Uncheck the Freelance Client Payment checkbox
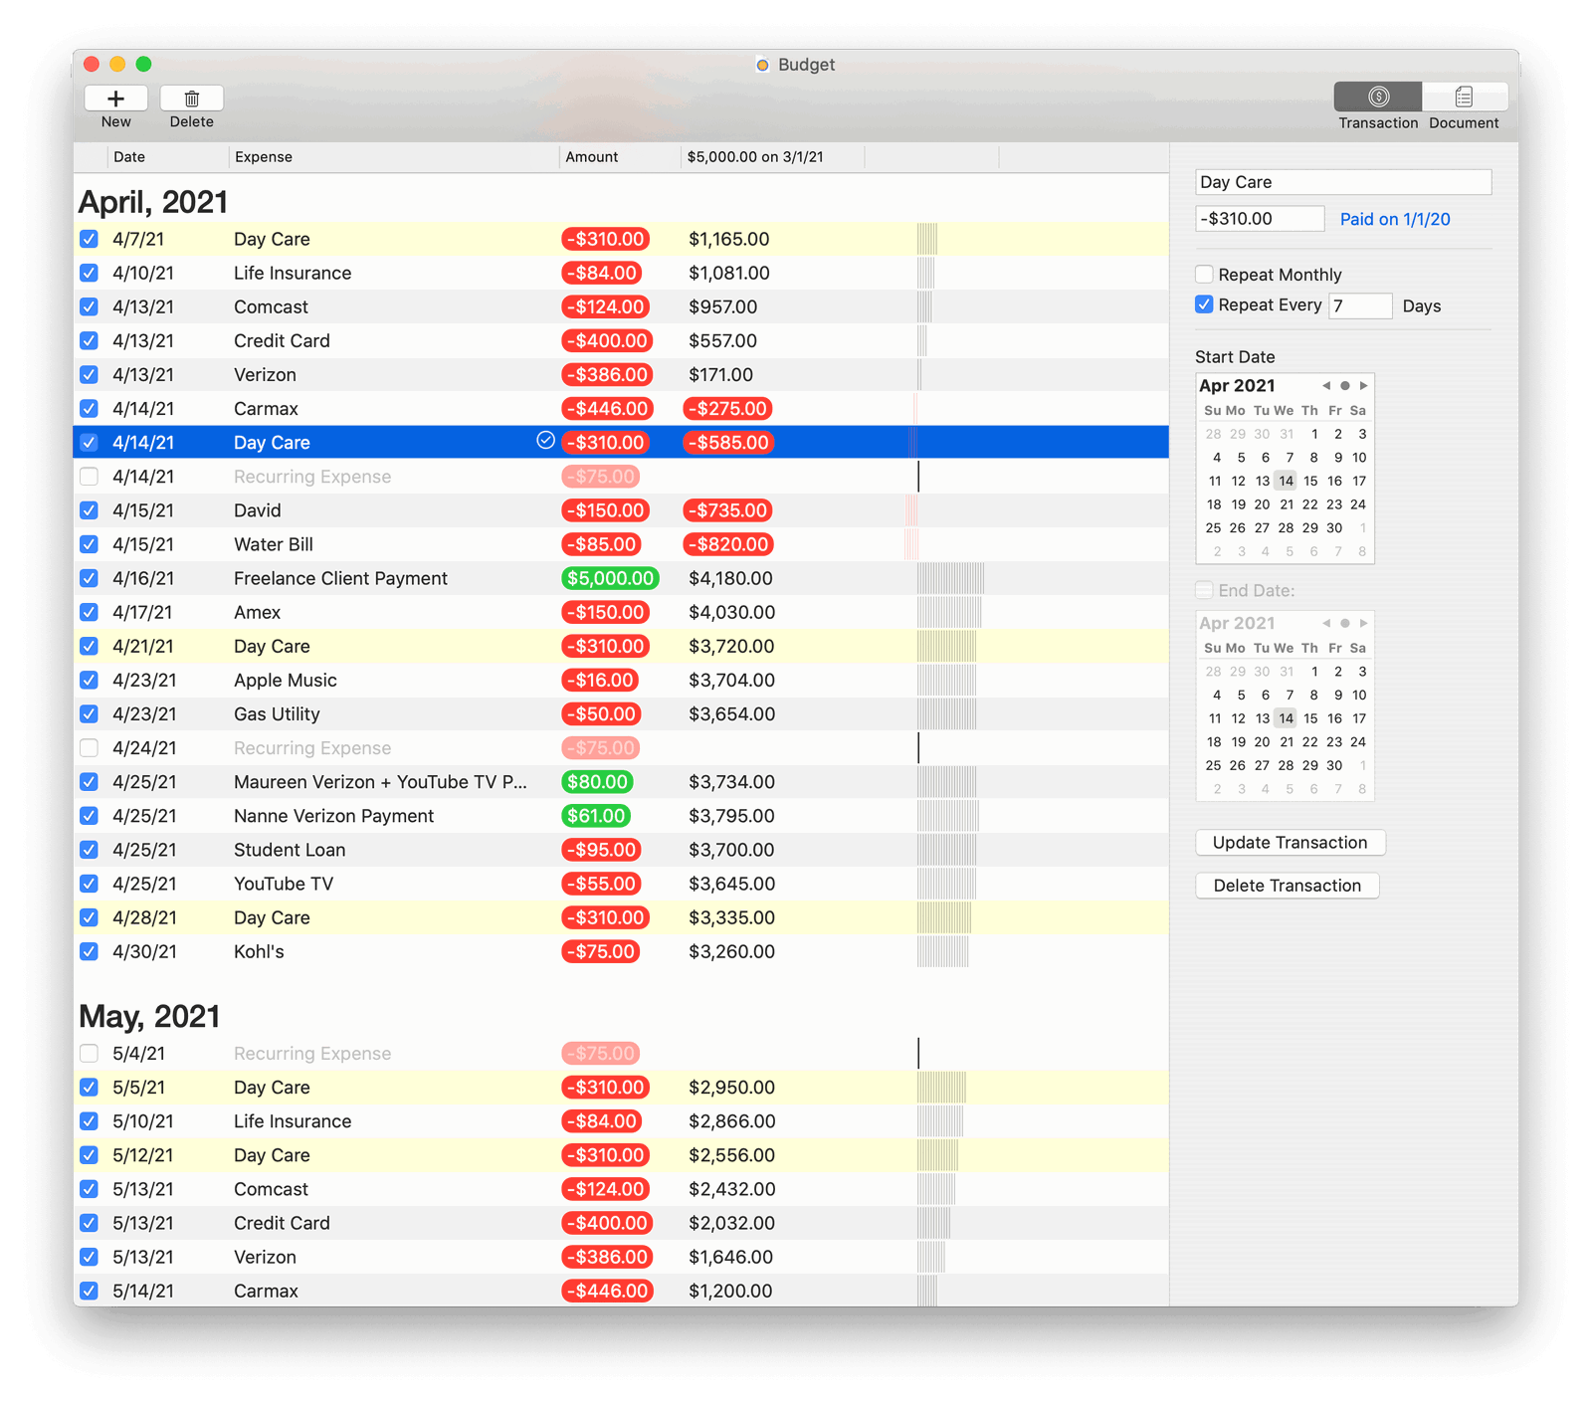The height and width of the screenshot is (1403, 1592). tap(89, 578)
